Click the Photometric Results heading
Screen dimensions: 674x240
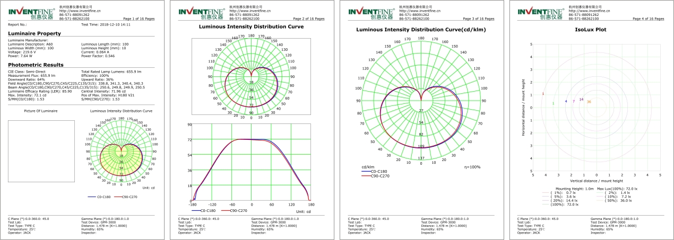pyautogui.click(x=36, y=65)
